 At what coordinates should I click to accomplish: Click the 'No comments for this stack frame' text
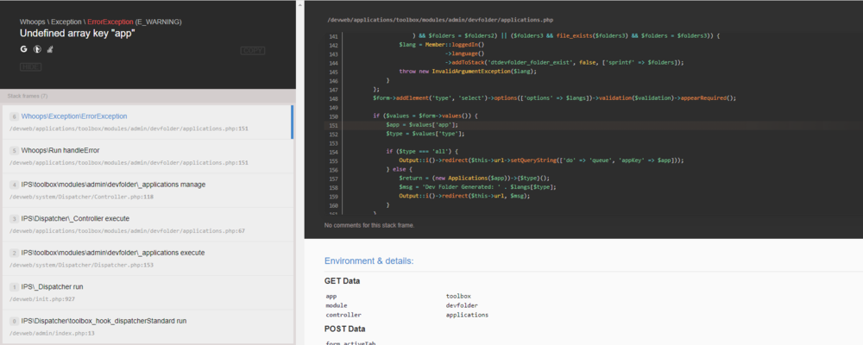(369, 225)
